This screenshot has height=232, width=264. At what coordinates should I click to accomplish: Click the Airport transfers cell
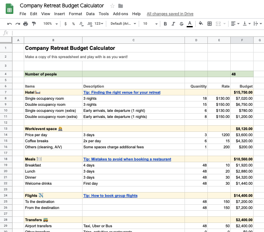pyautogui.click(x=53, y=226)
